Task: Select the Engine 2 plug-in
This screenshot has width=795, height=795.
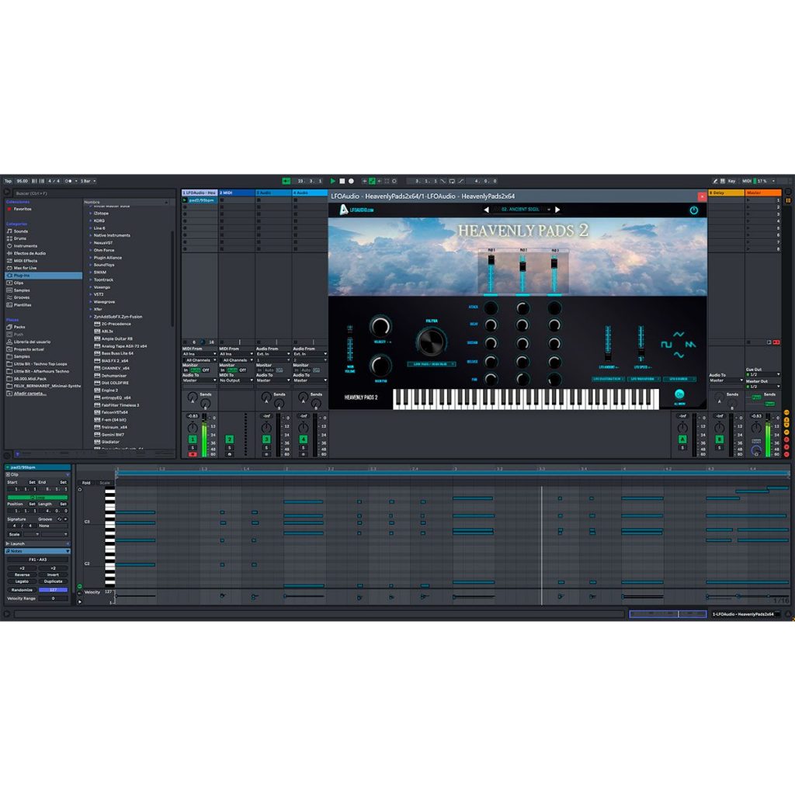Action: coord(109,391)
